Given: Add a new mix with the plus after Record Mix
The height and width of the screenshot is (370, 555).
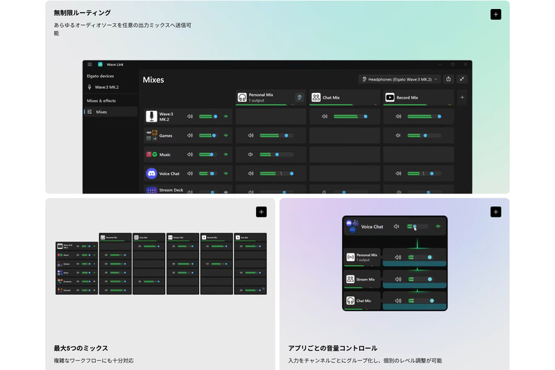Looking at the screenshot, I should (x=462, y=97).
